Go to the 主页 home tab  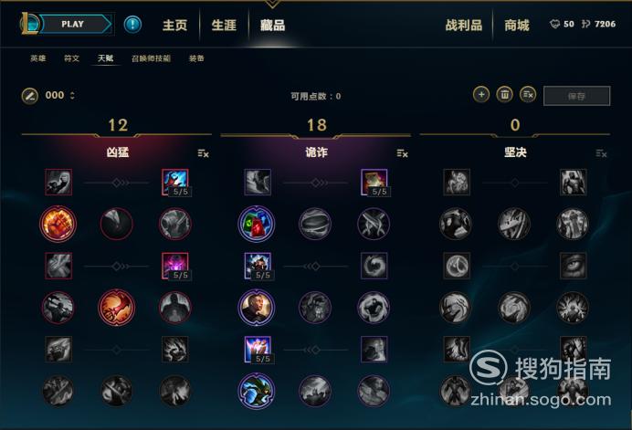[x=175, y=25]
